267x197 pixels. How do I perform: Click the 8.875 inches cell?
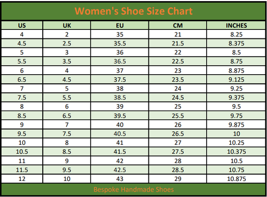pyautogui.click(x=236, y=70)
